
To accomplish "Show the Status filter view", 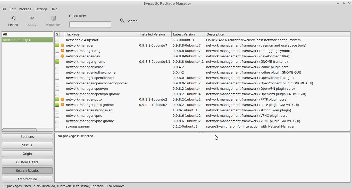I will click(x=27, y=145).
